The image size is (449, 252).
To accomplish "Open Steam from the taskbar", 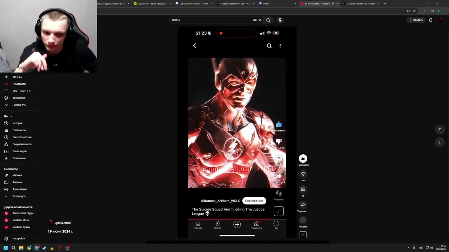I will (x=44, y=248).
